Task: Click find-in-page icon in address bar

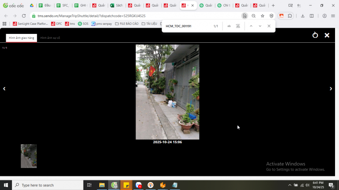Action: [245, 16]
